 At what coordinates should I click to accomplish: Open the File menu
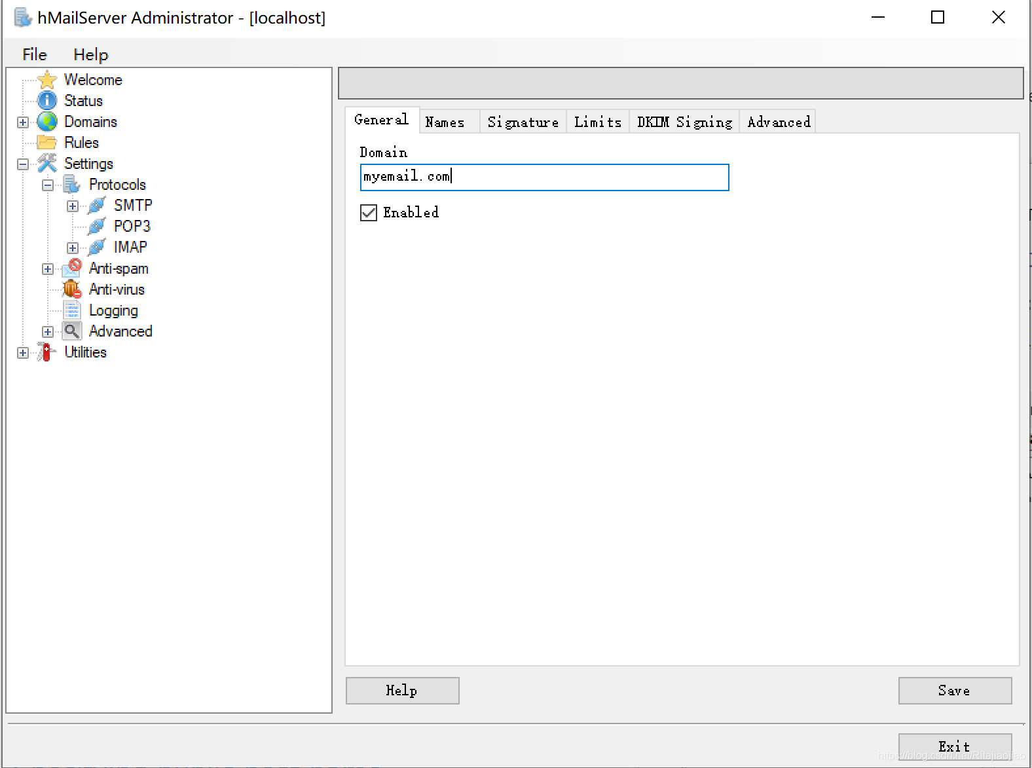[x=35, y=54]
